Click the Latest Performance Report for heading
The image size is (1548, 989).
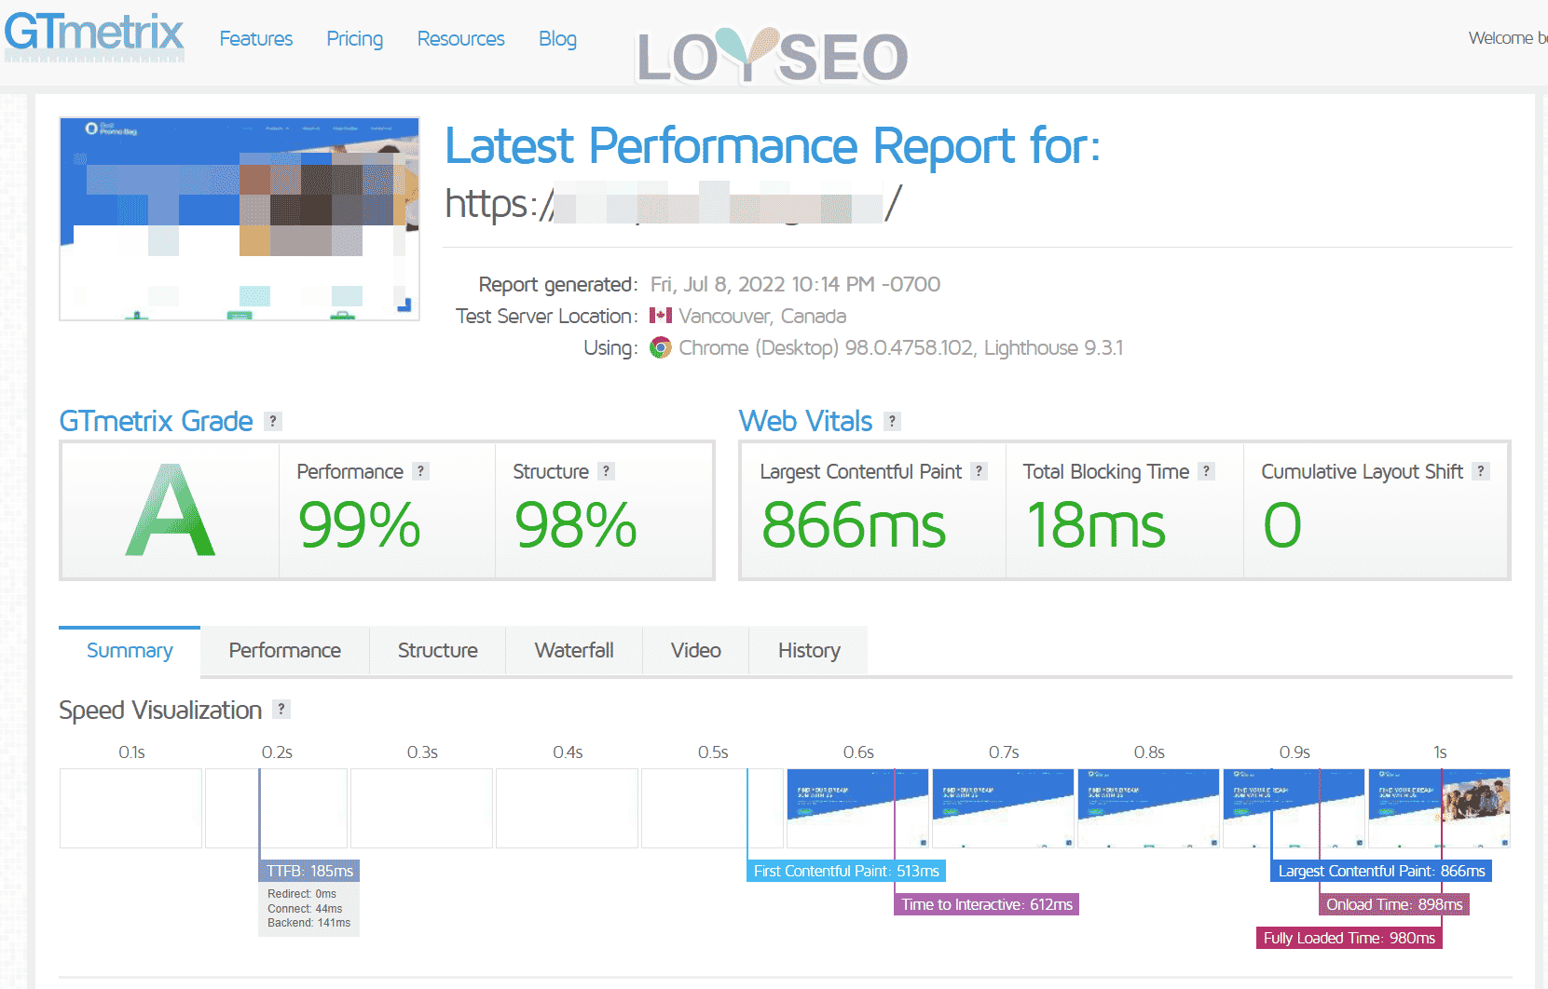click(x=773, y=146)
